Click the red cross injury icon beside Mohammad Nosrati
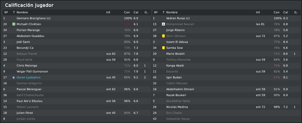The height and width of the screenshot is (123, 302). [x=164, y=24]
